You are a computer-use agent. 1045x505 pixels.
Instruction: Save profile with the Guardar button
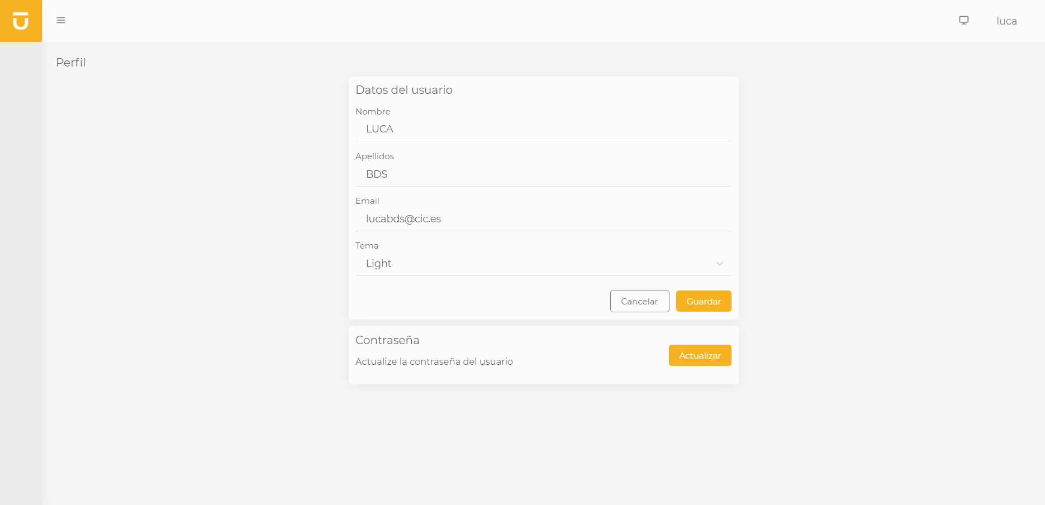703,301
